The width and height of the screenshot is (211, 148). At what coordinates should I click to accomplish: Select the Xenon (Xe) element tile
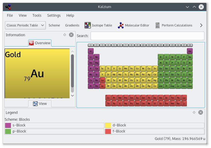point(190,74)
